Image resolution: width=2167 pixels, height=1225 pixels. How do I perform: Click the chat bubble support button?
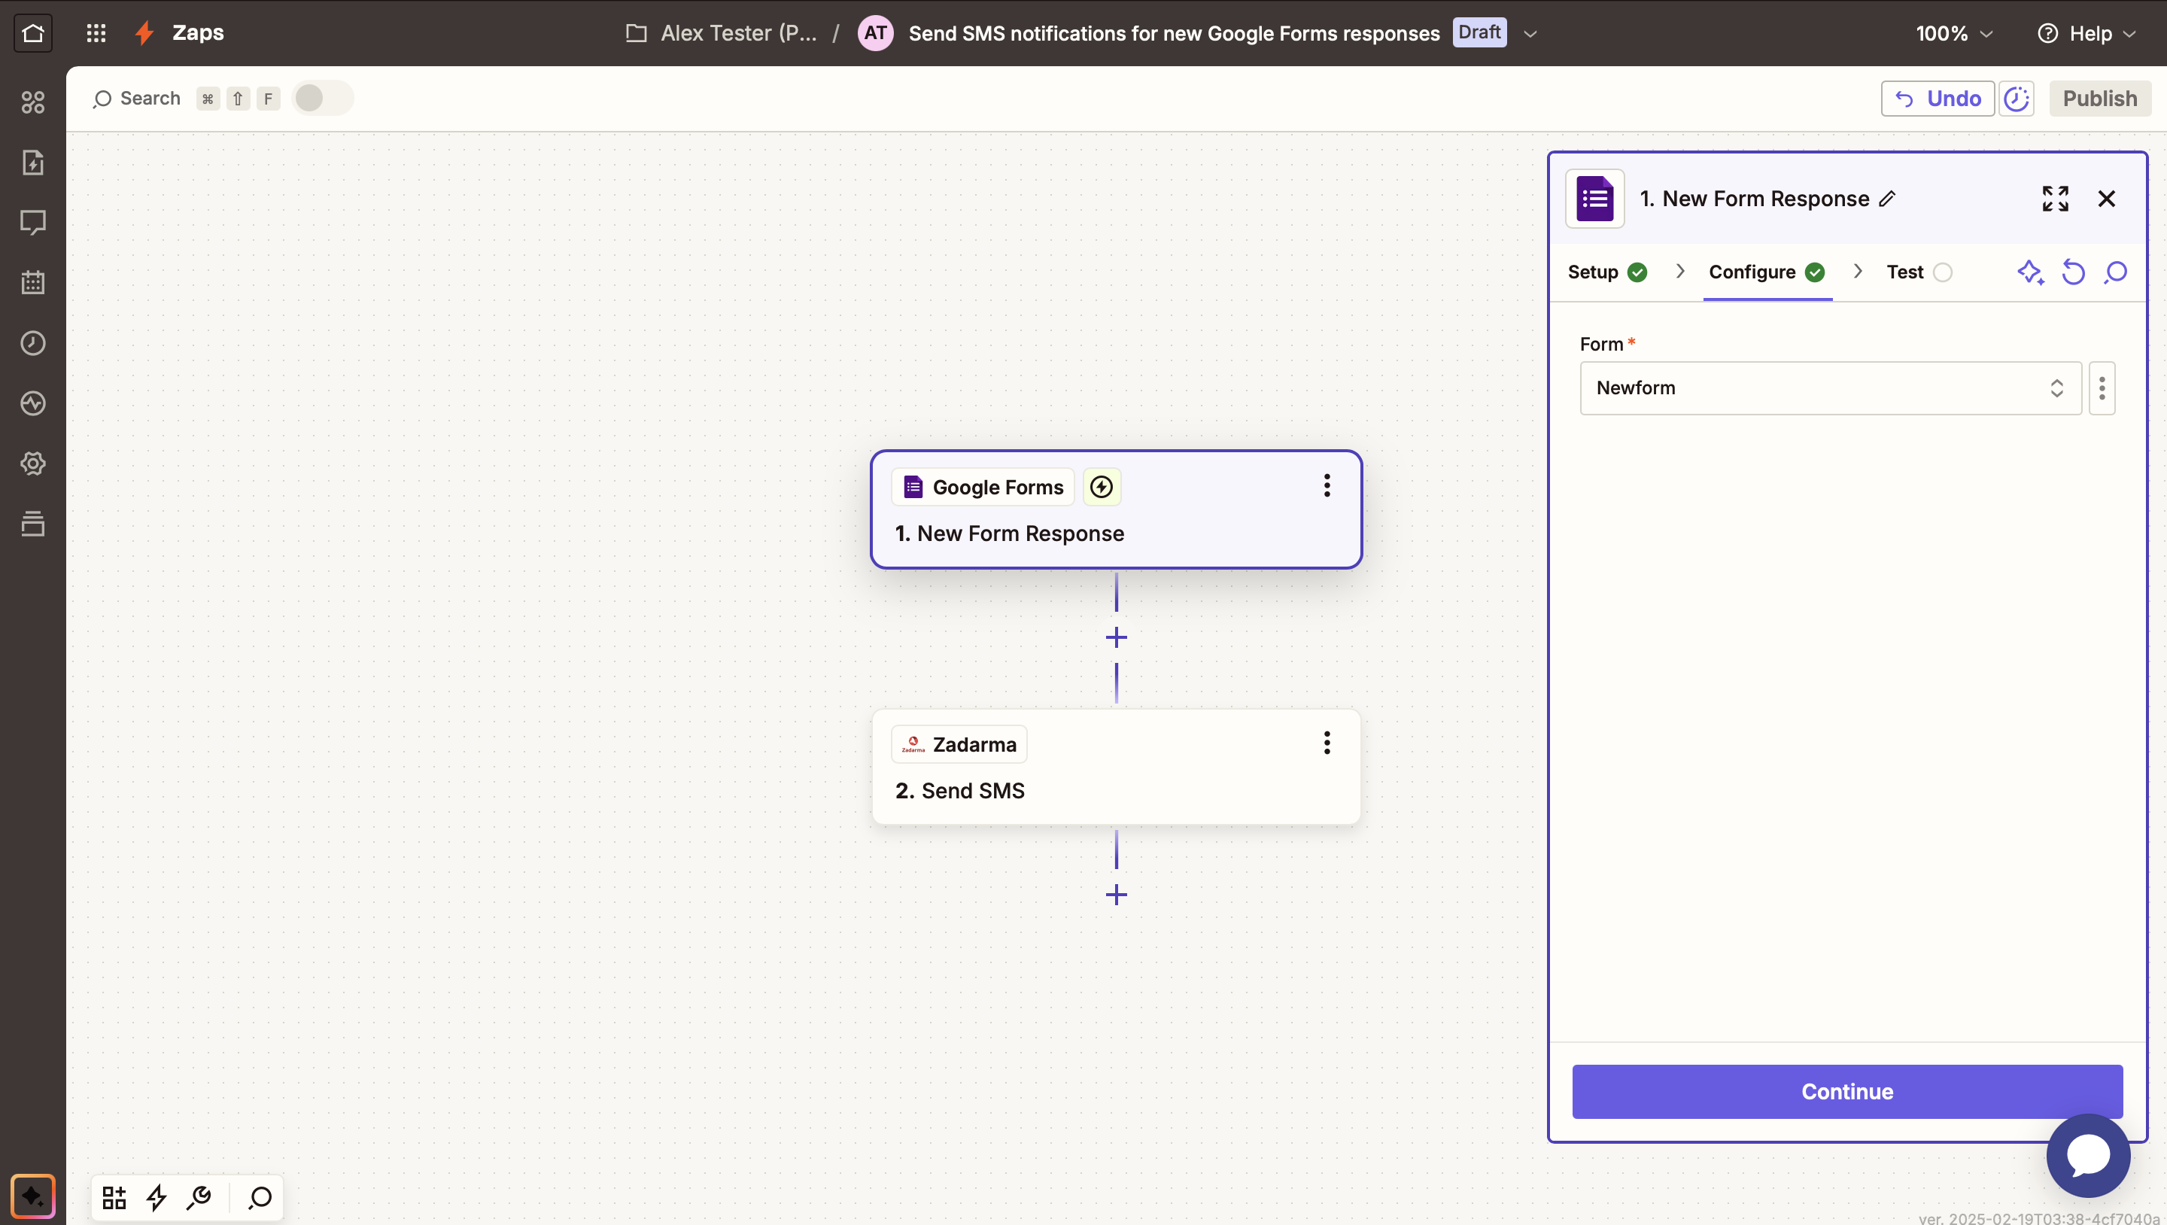(2087, 1155)
